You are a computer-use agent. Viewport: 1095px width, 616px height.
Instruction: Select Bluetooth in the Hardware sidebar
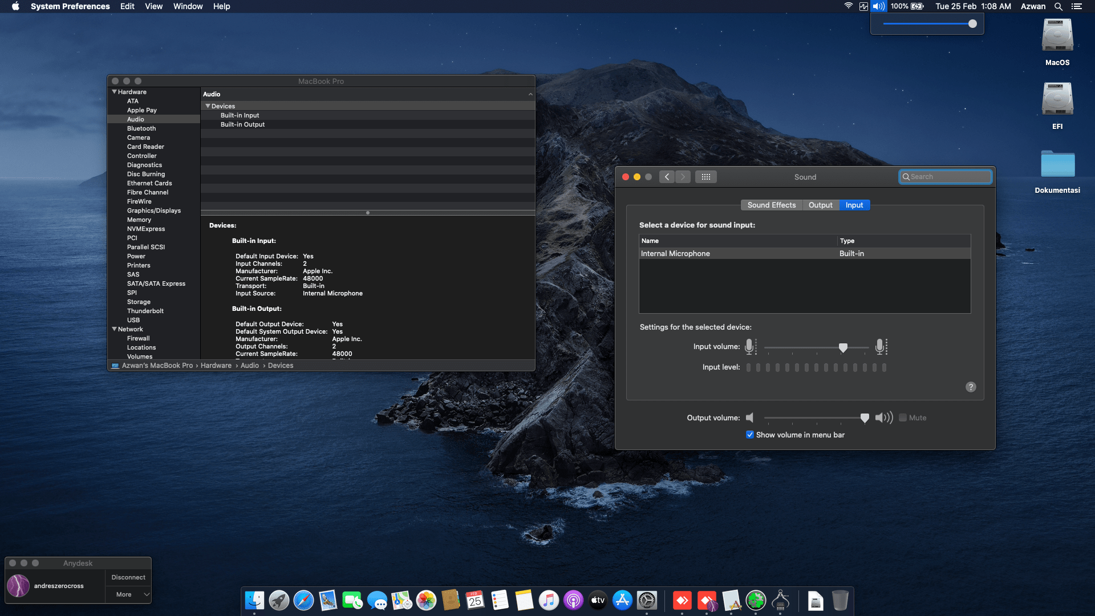click(141, 128)
